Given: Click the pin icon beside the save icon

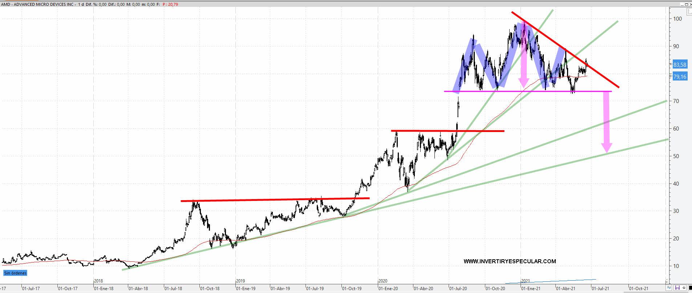Looking at the screenshot, I should tap(683, 288).
